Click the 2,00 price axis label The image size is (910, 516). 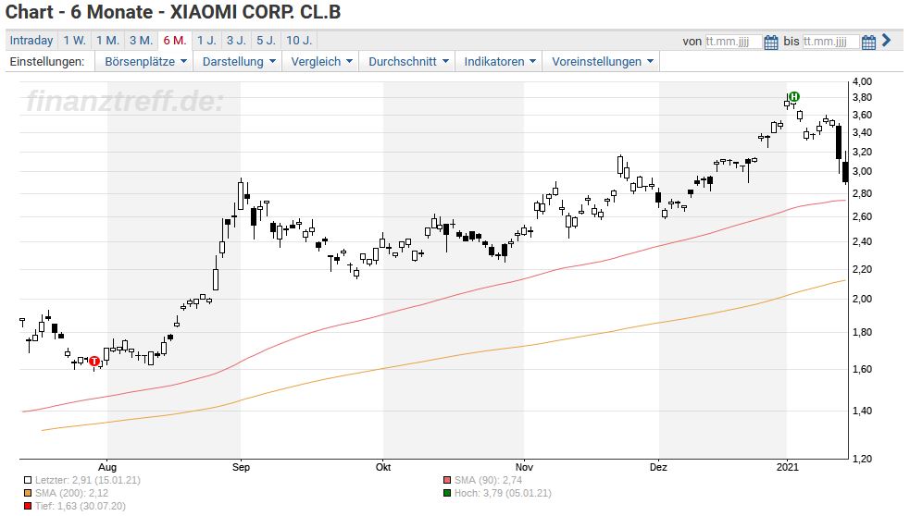(862, 300)
